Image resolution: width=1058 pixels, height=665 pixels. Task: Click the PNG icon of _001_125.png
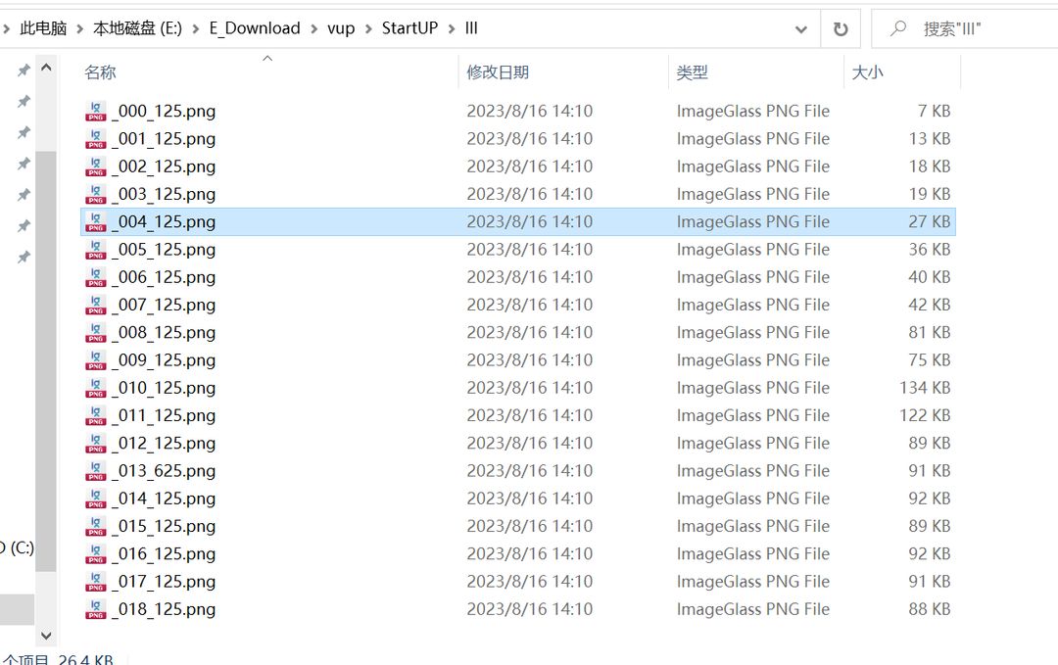coord(96,139)
